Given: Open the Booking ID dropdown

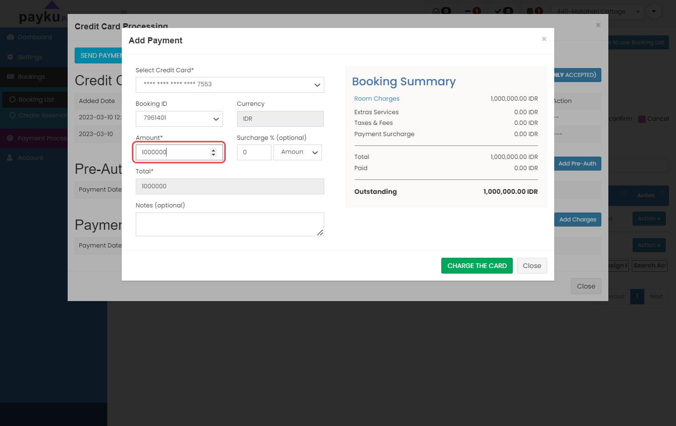Looking at the screenshot, I should pyautogui.click(x=179, y=118).
